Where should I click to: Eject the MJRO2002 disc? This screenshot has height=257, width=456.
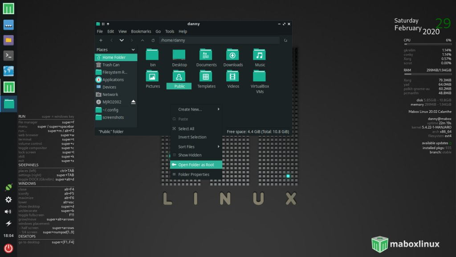(133, 102)
